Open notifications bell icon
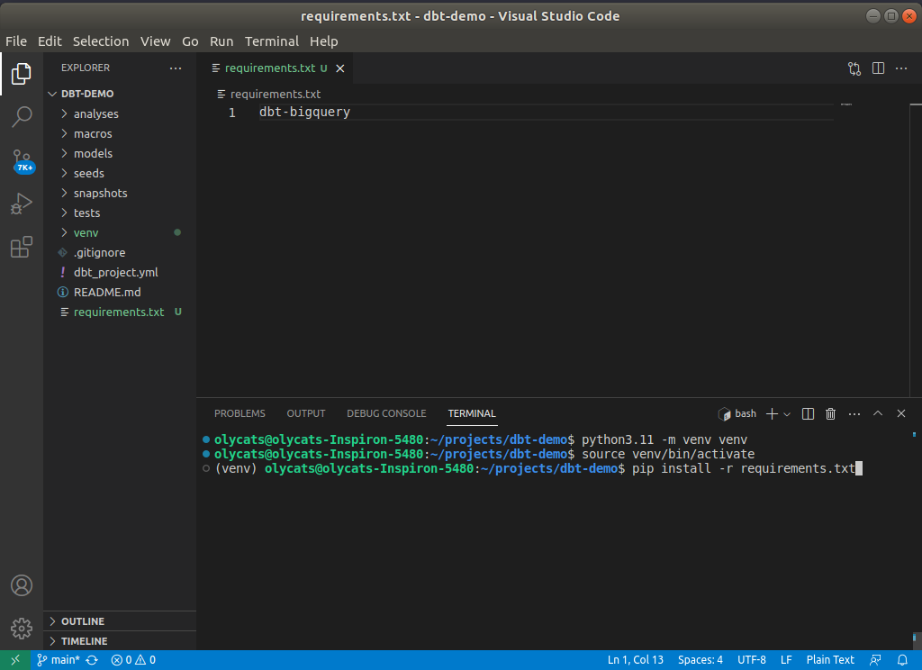Image resolution: width=922 pixels, height=670 pixels. pos(902,660)
